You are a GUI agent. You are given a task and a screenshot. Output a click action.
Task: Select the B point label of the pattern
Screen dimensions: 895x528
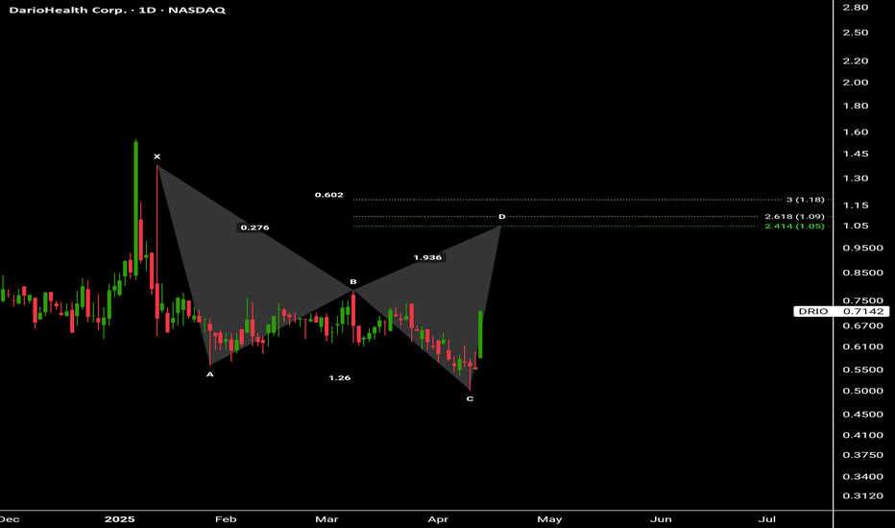[x=353, y=282]
